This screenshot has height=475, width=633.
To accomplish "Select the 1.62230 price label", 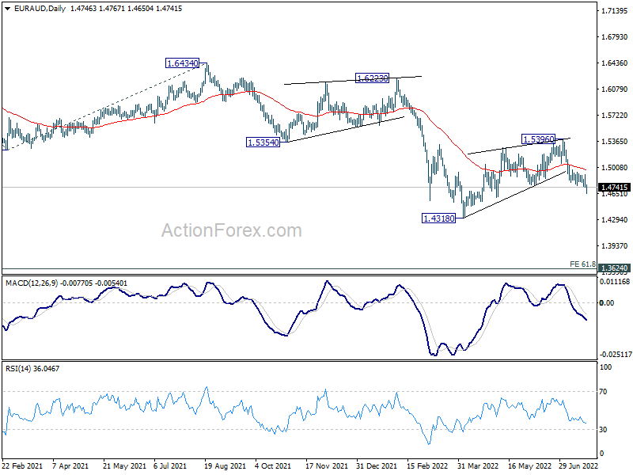I will [x=372, y=78].
